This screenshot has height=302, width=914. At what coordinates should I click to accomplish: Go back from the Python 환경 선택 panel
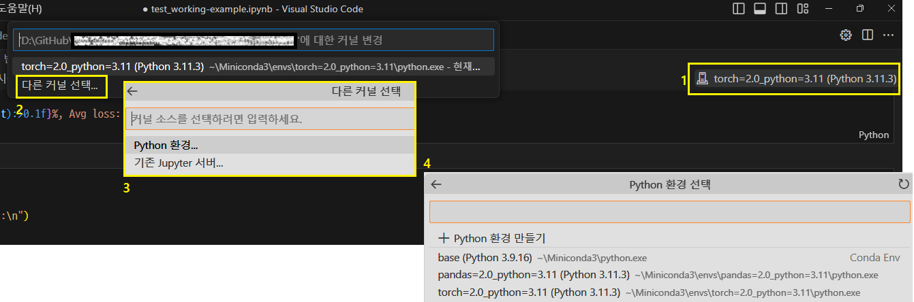[437, 184]
